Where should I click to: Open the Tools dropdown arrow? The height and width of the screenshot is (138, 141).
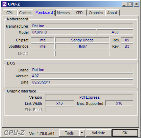point(82,133)
